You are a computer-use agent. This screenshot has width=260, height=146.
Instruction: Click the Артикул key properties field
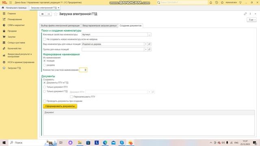click(x=115, y=34)
